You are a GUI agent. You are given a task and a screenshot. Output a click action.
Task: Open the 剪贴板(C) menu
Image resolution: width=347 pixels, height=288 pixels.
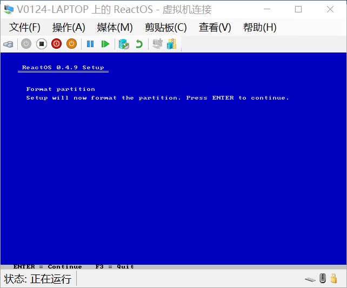[166, 28]
